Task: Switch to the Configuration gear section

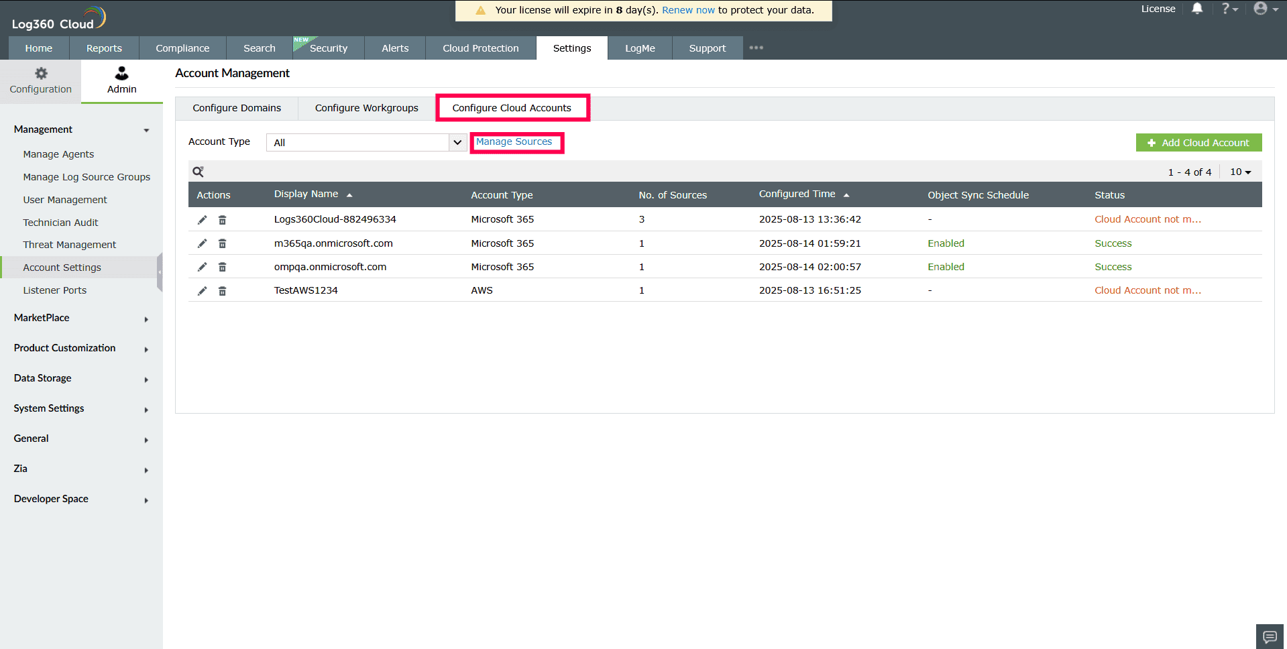Action: pyautogui.click(x=41, y=80)
